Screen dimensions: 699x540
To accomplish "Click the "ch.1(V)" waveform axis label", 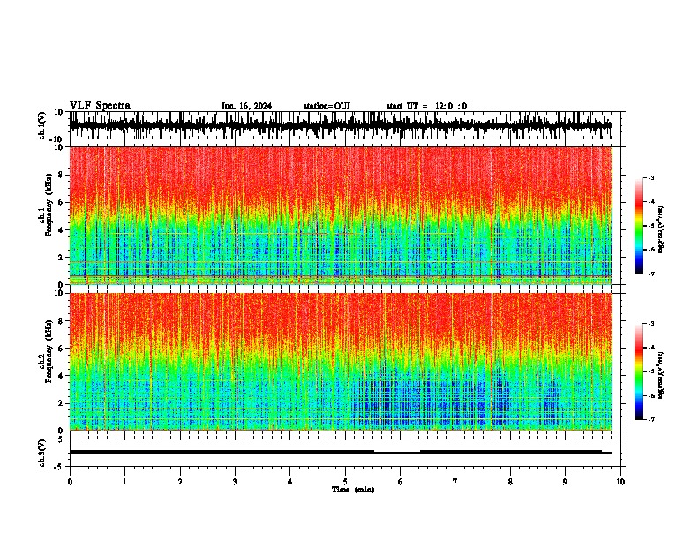I will click(x=42, y=125).
